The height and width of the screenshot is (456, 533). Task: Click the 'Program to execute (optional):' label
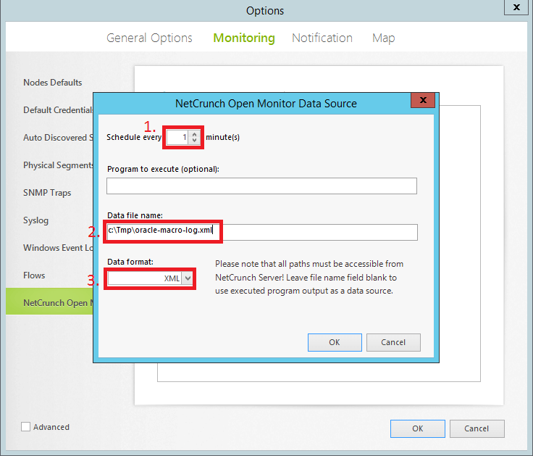tap(163, 169)
